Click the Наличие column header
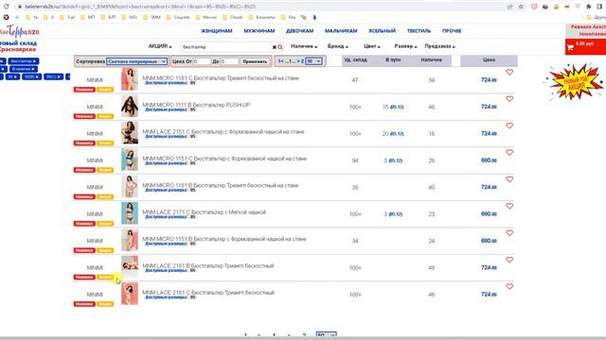The image size is (606, 340). 432,60
